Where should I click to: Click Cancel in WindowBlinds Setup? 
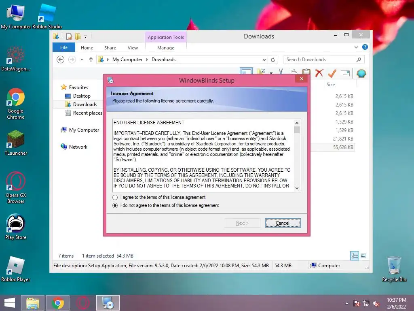283,223
